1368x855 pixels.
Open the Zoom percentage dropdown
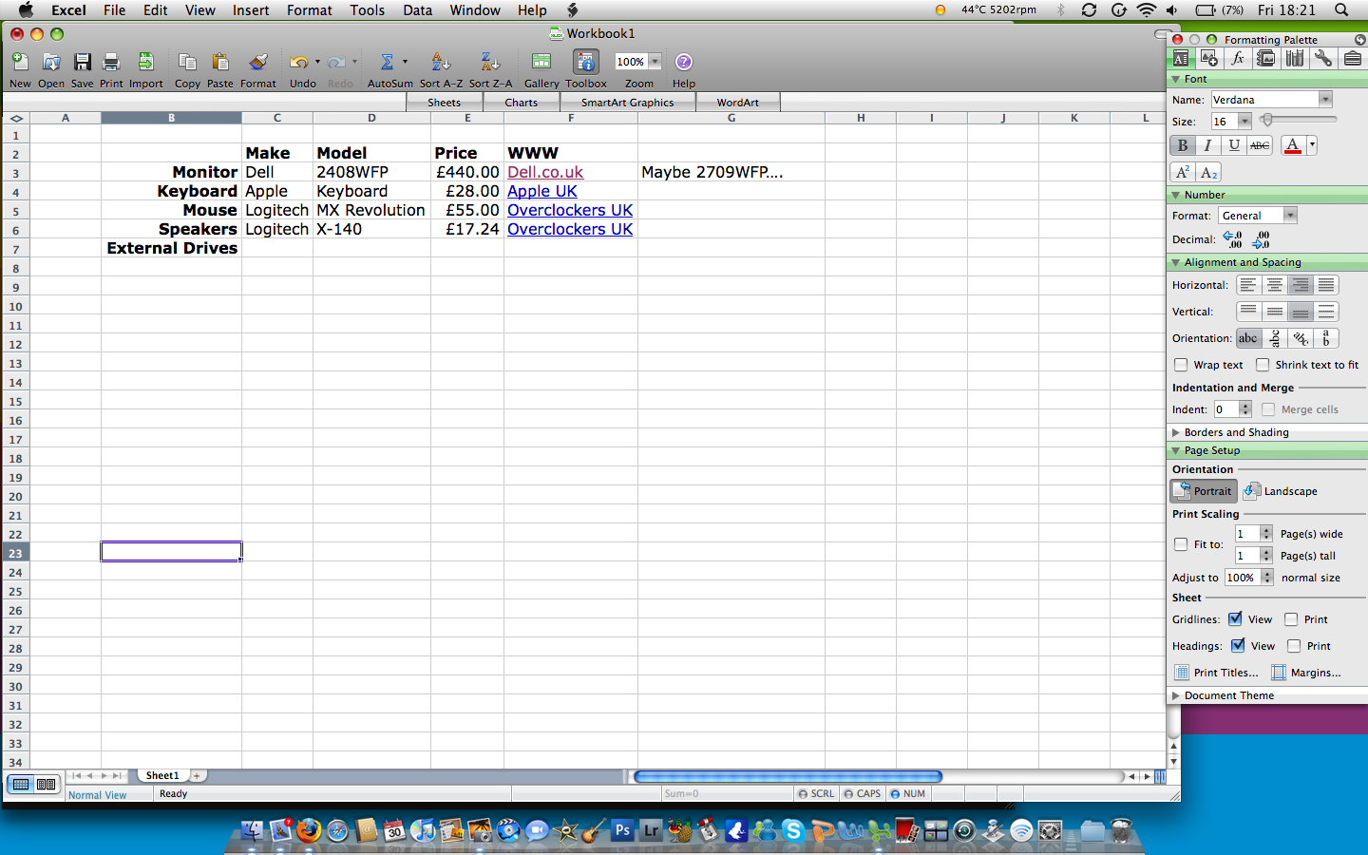pos(655,62)
